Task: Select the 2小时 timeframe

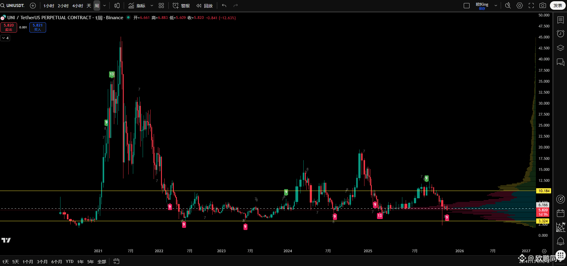Action: click(x=63, y=5)
